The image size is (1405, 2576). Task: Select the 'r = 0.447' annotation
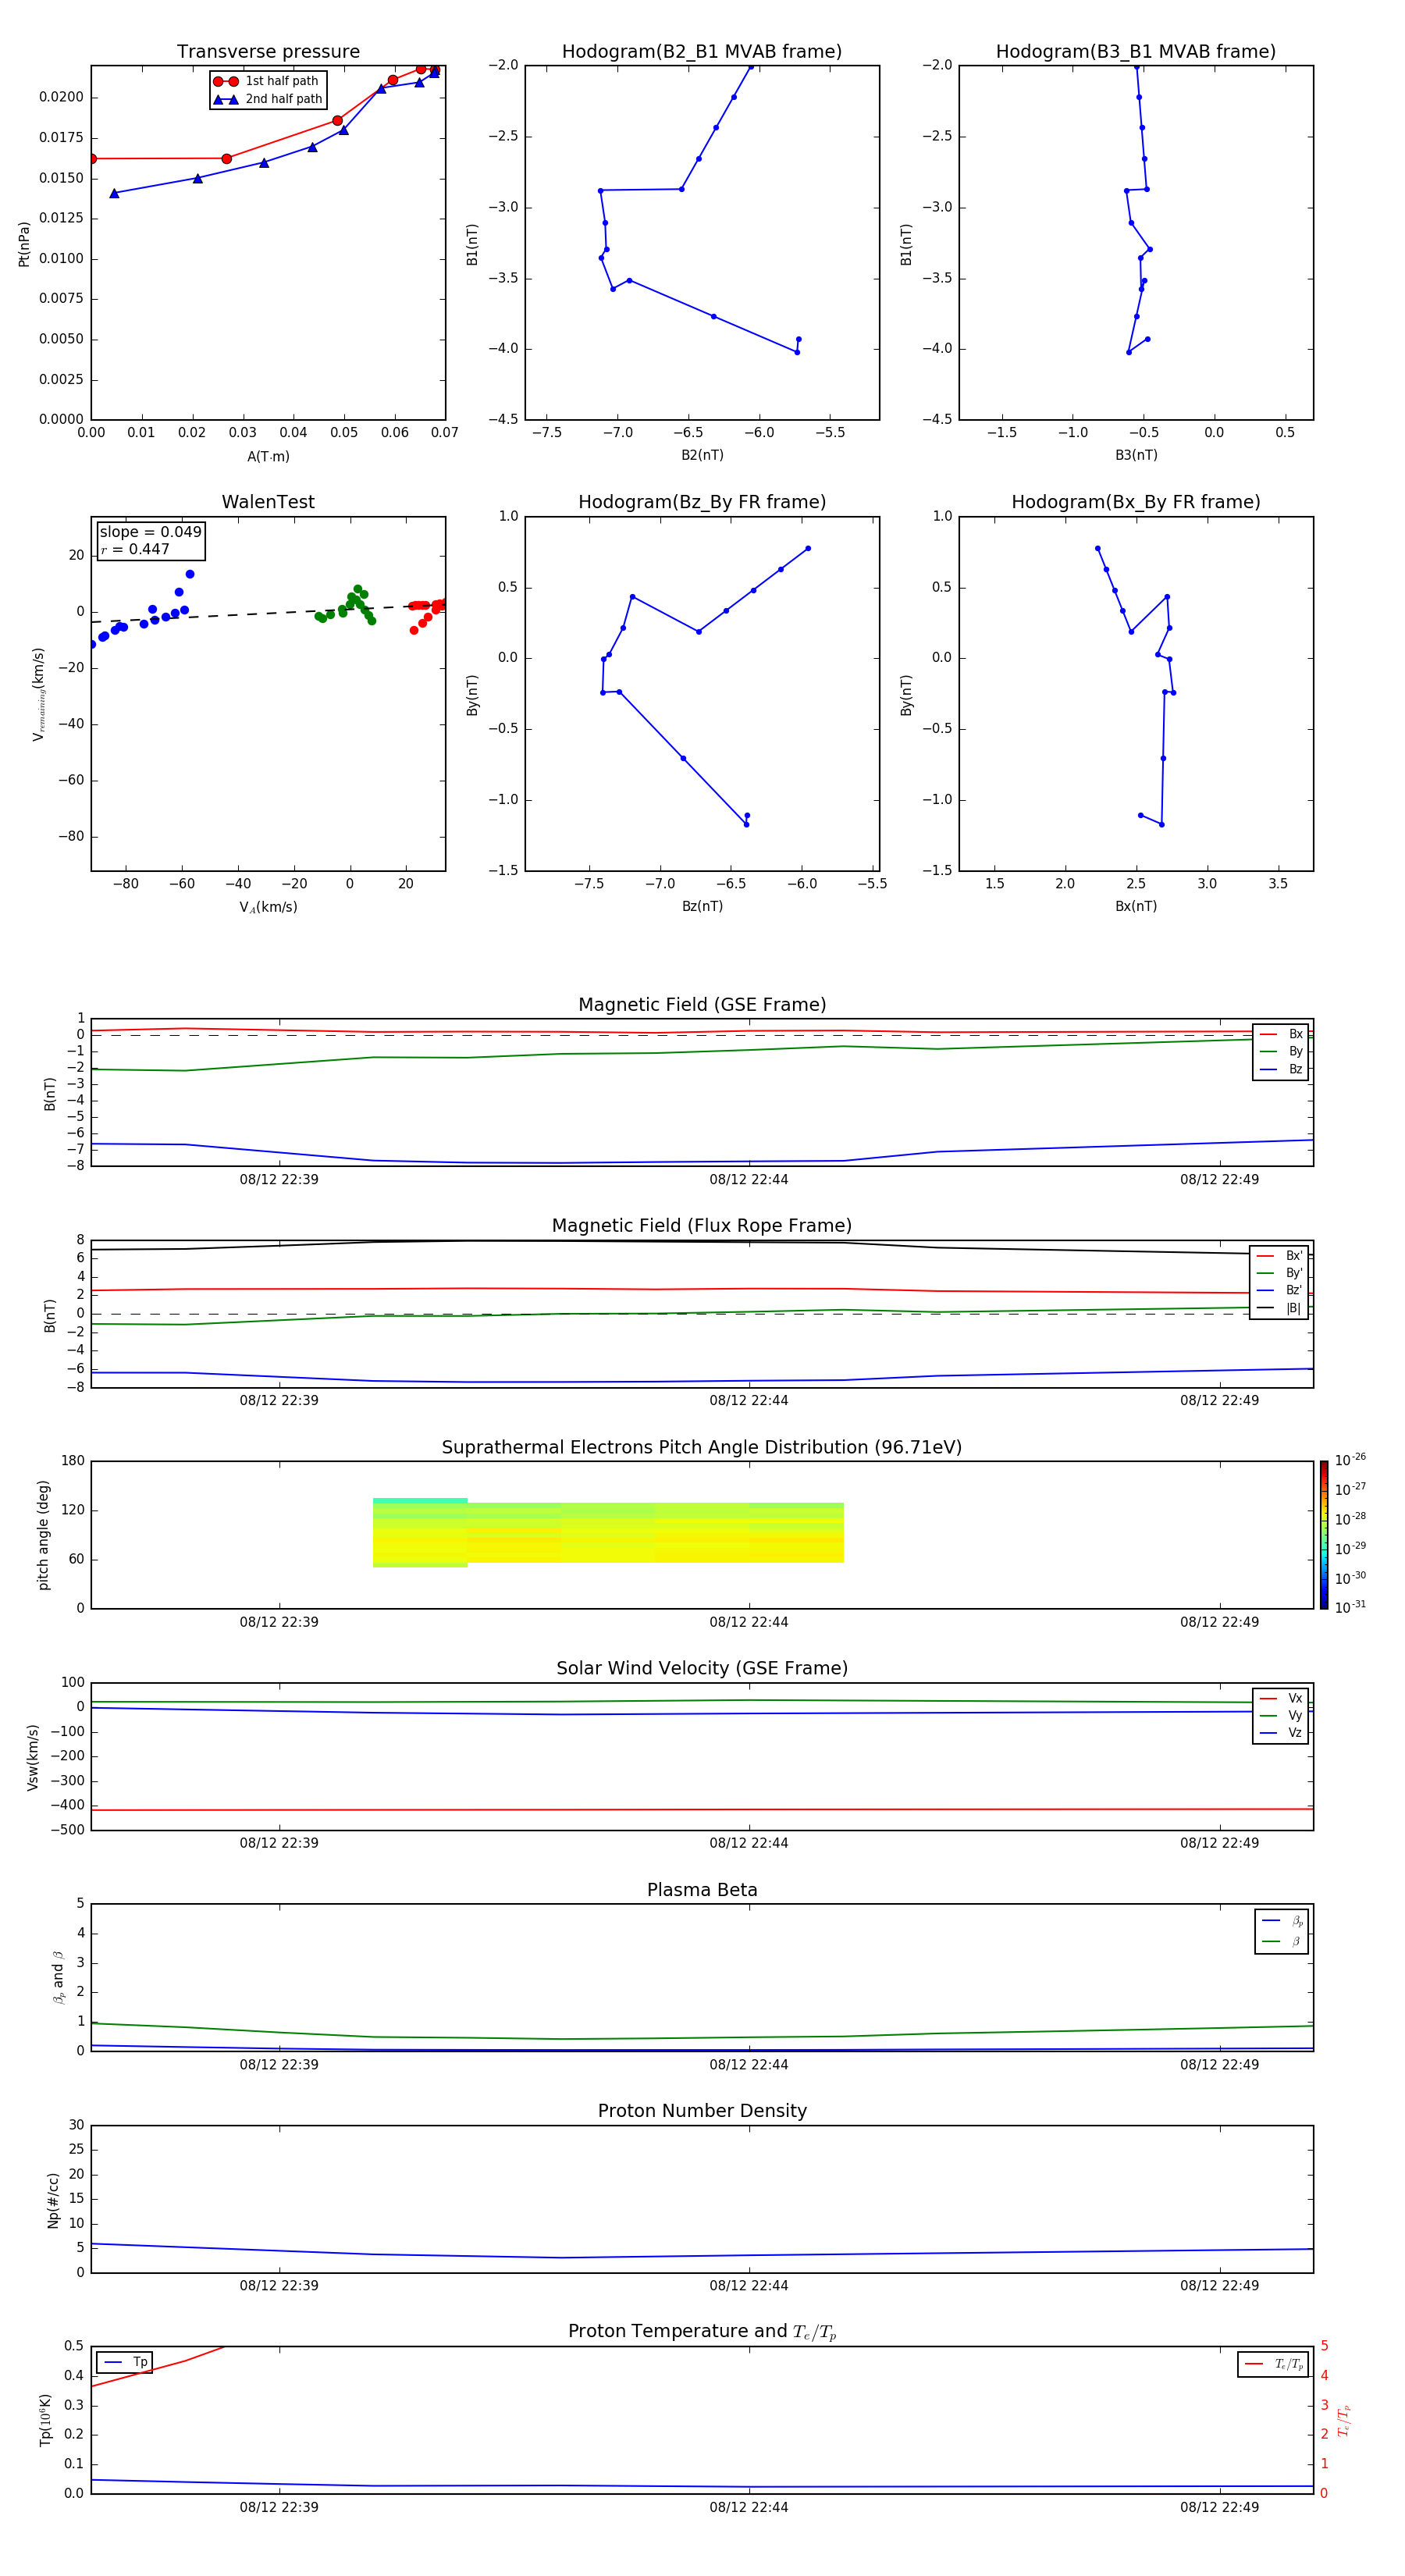[x=135, y=549]
